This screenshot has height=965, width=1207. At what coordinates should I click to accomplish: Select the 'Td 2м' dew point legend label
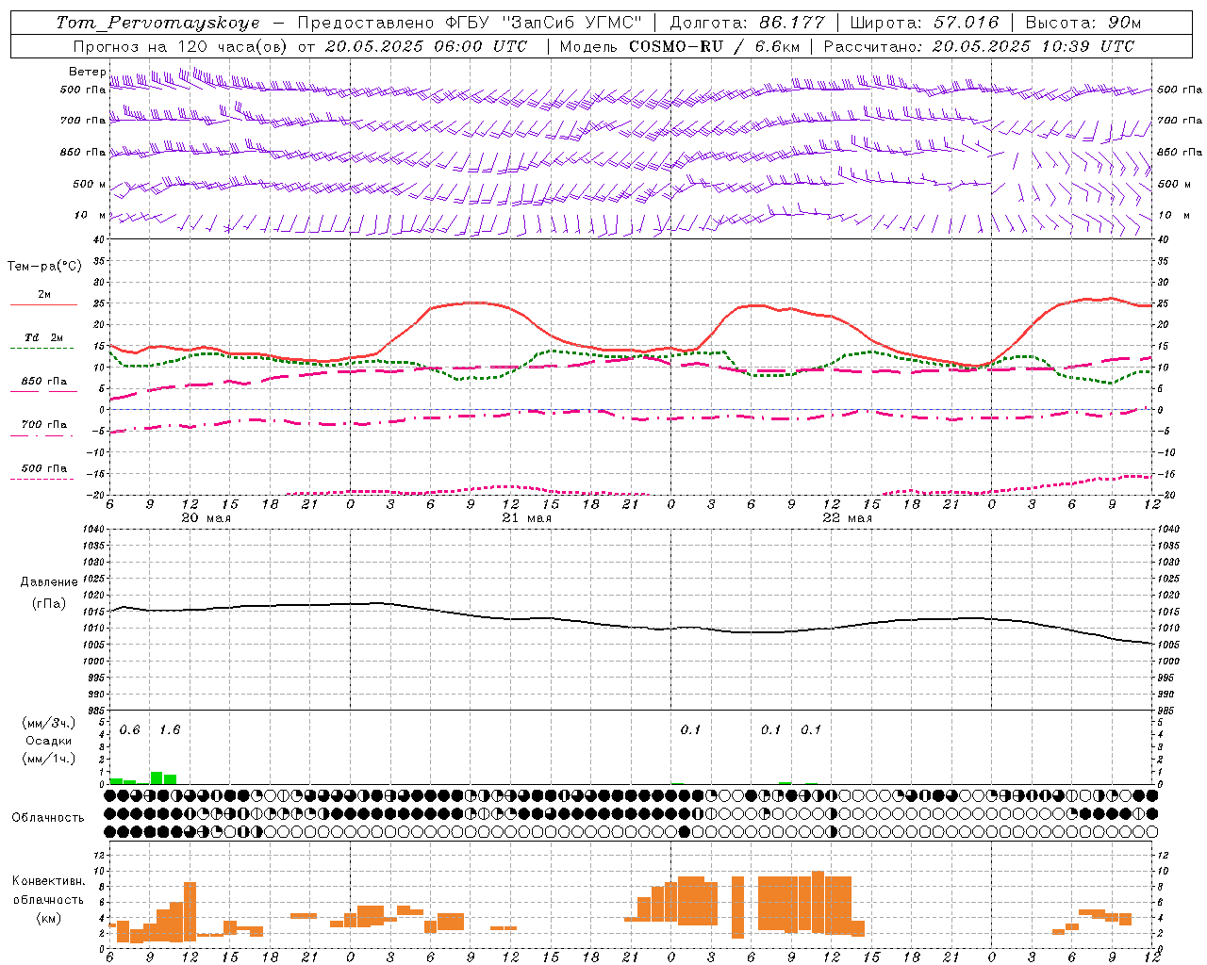(x=44, y=337)
